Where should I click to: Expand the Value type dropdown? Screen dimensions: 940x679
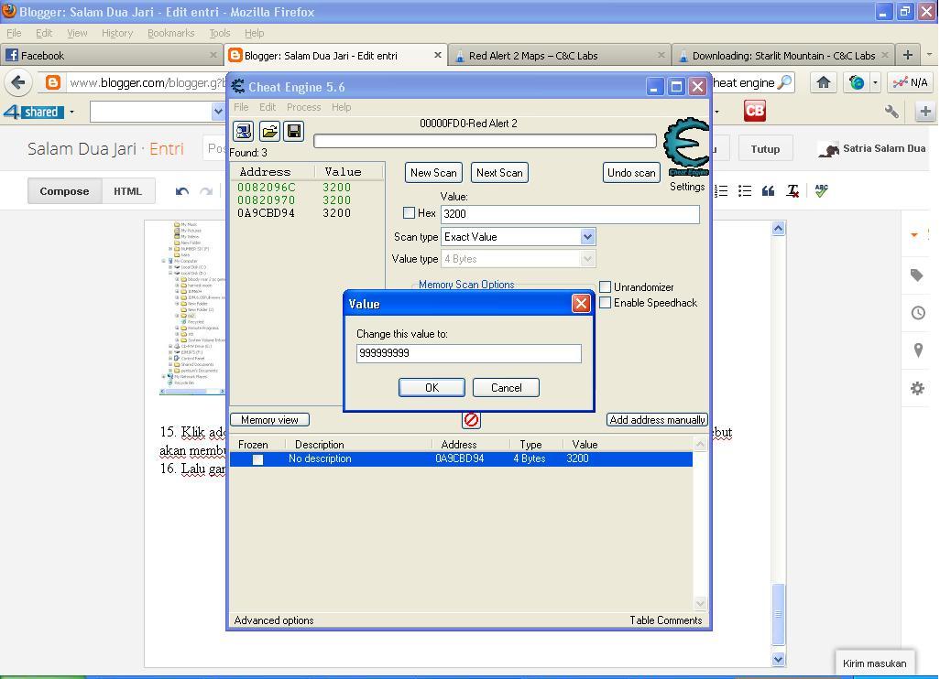coord(587,259)
